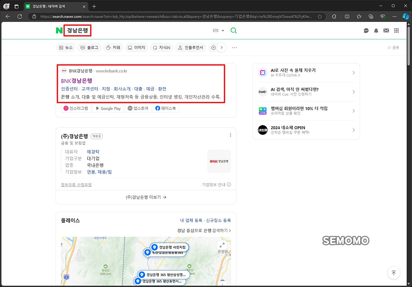
Task: Click (주)경남은행 더보기 link
Action: click(146, 197)
